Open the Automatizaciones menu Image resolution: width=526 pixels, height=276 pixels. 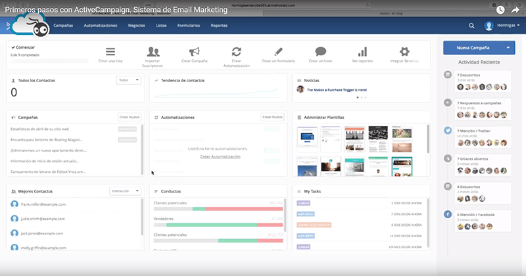click(101, 26)
